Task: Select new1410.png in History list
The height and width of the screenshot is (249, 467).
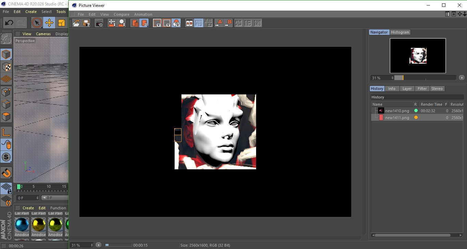Action: (397, 111)
